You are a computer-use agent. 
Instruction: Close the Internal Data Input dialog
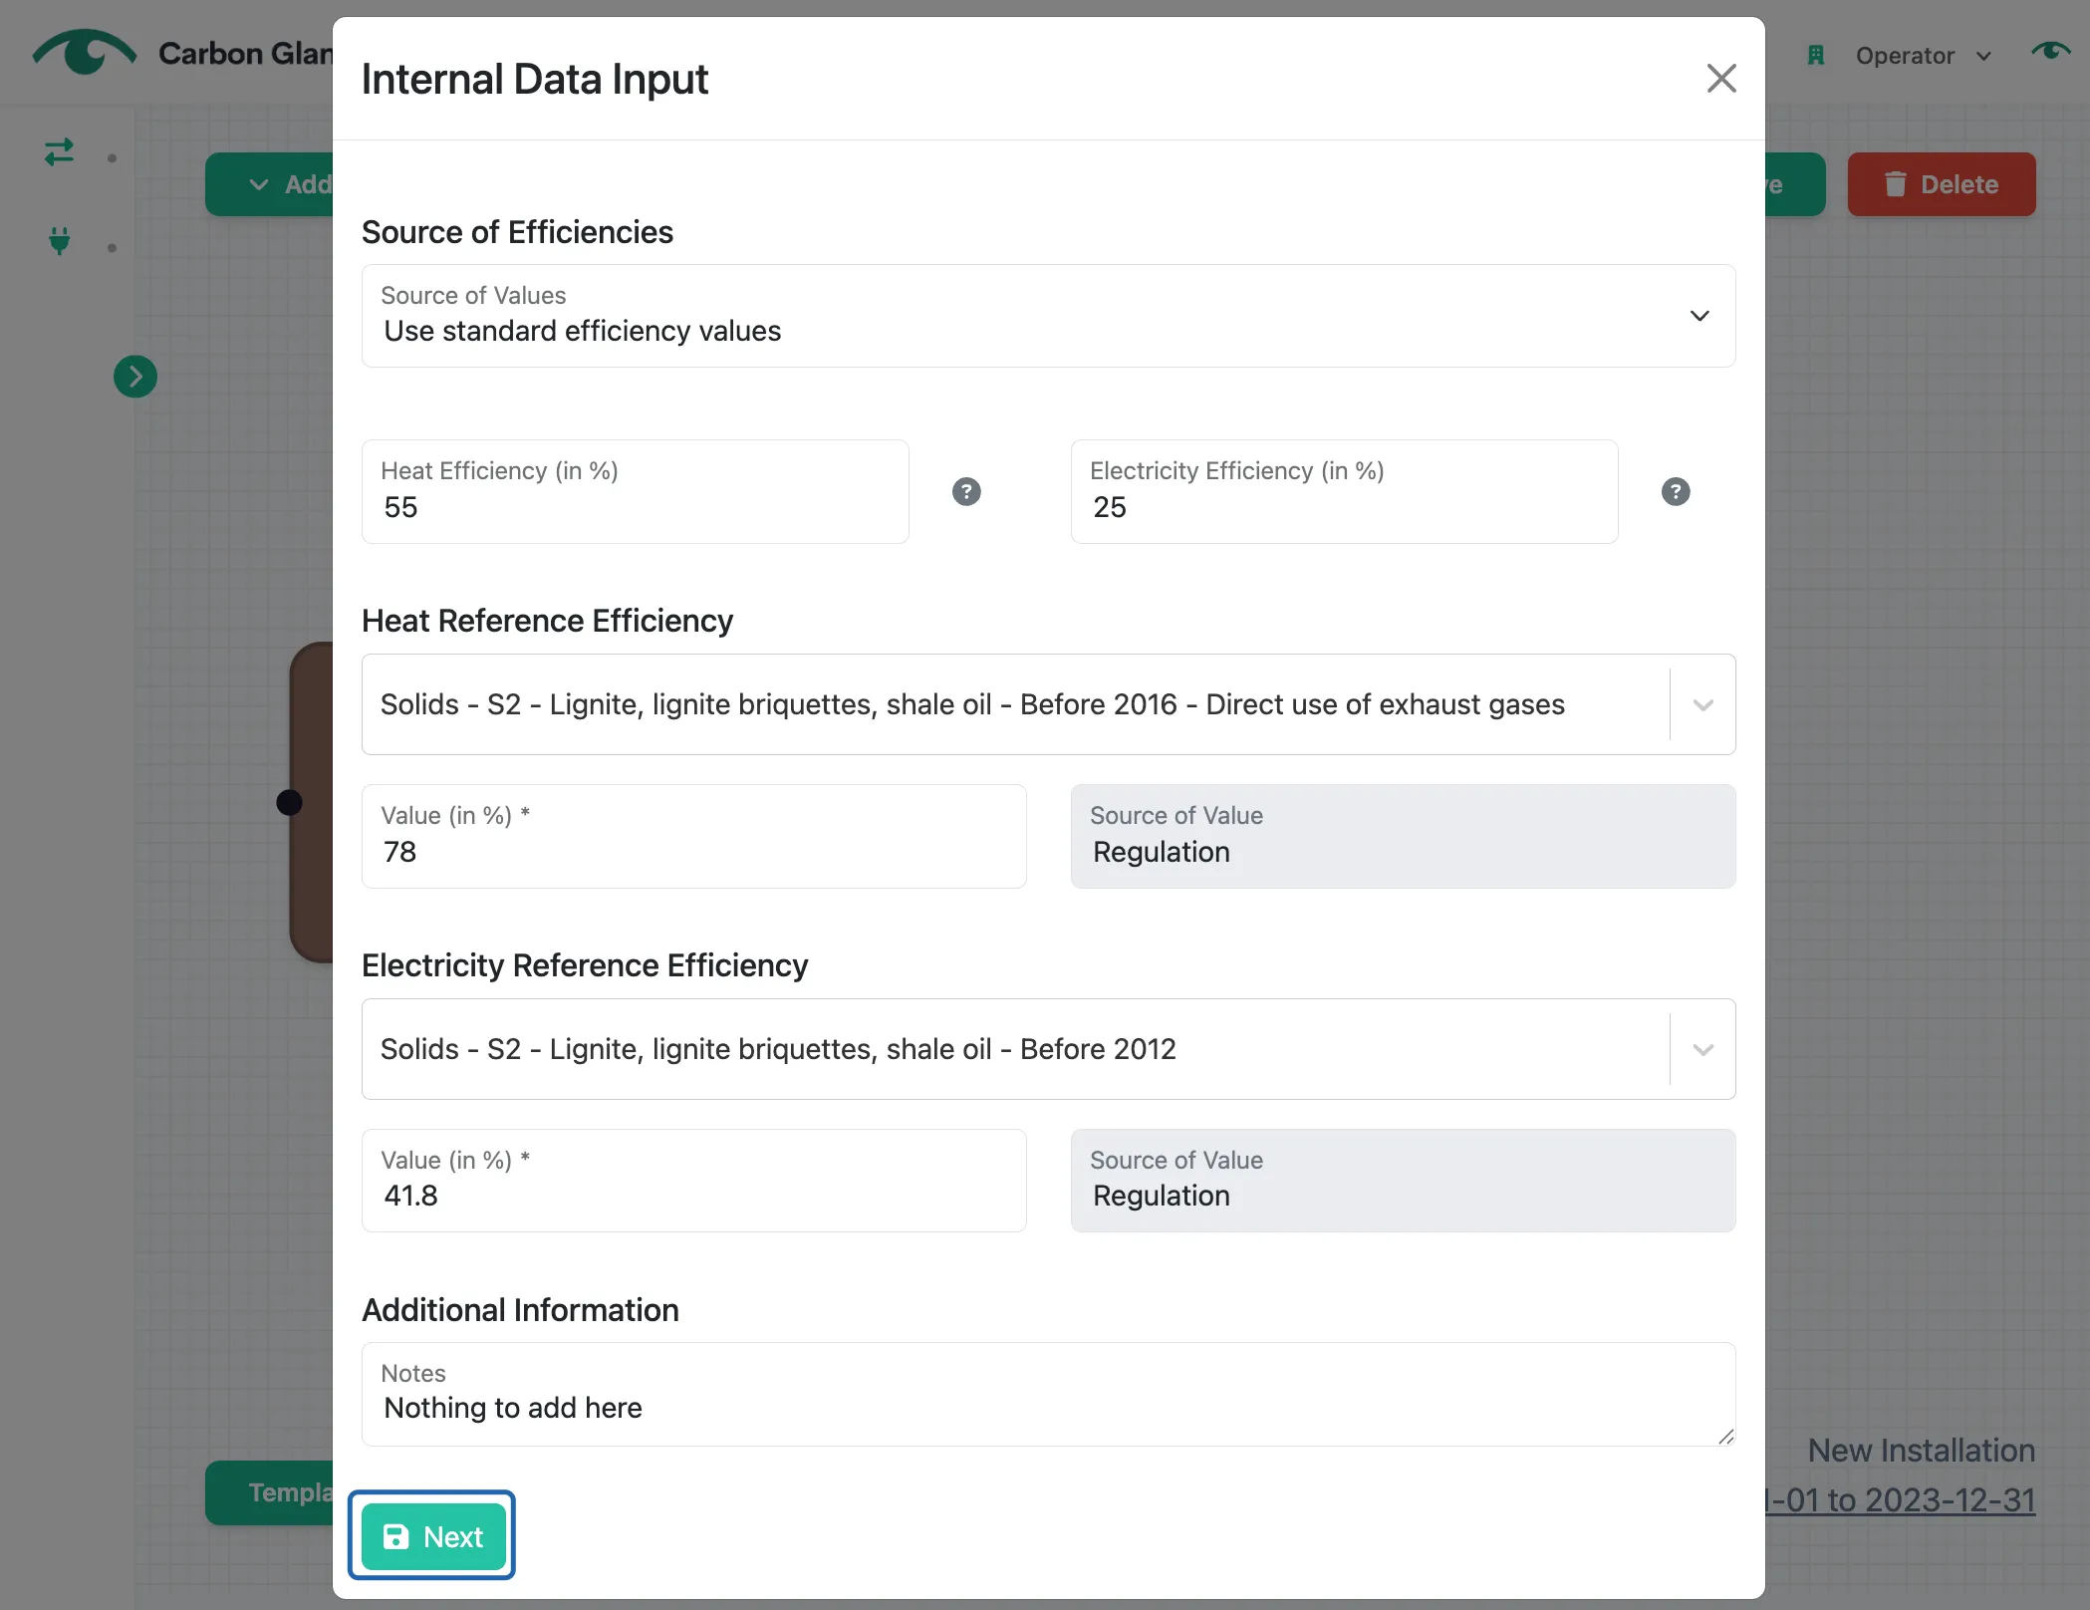click(1721, 78)
